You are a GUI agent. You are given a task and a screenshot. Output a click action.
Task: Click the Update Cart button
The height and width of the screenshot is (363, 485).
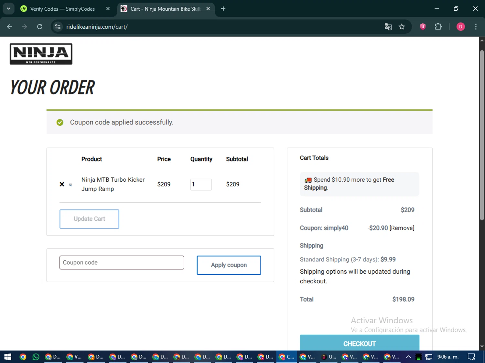tap(89, 219)
